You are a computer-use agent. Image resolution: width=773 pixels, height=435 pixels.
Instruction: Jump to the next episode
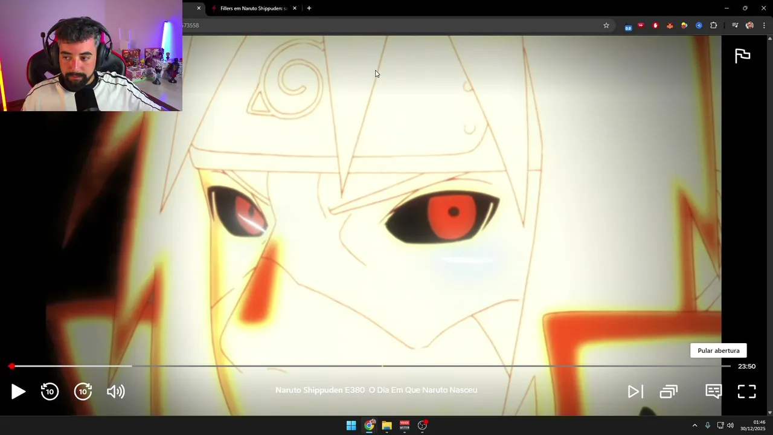pyautogui.click(x=635, y=391)
